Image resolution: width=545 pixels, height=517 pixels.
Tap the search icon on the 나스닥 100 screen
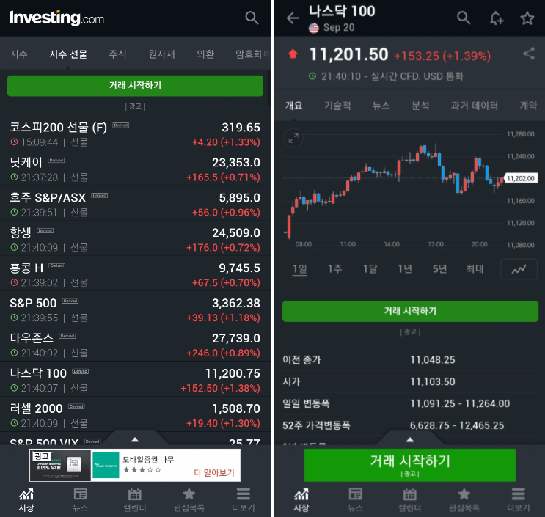(x=464, y=18)
